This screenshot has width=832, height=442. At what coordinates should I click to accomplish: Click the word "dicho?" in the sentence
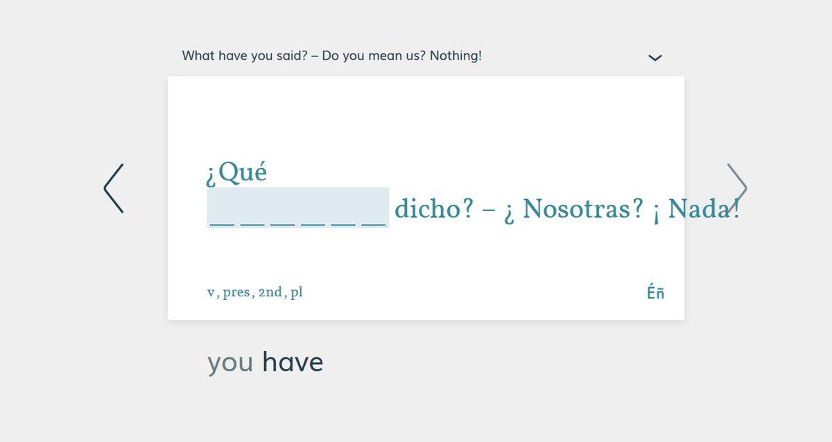coord(434,208)
